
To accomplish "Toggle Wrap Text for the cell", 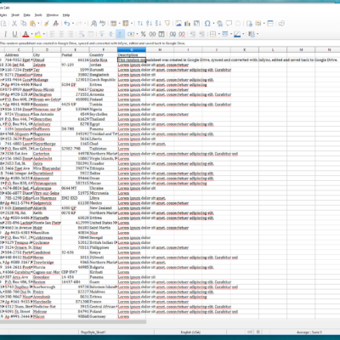I will [x=82, y=34].
